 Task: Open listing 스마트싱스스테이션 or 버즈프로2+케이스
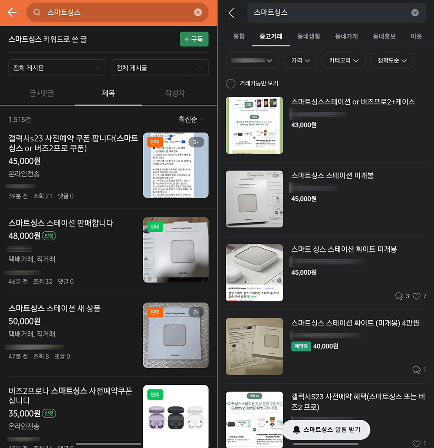pos(353,102)
